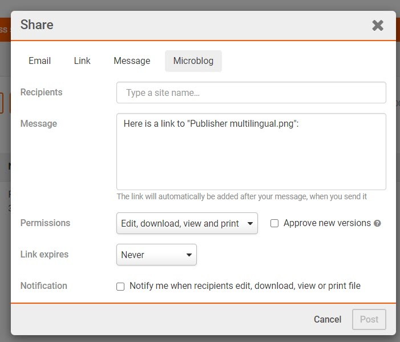Open the Link sharing tab
Screen dimensions: 400x342
click(x=82, y=61)
